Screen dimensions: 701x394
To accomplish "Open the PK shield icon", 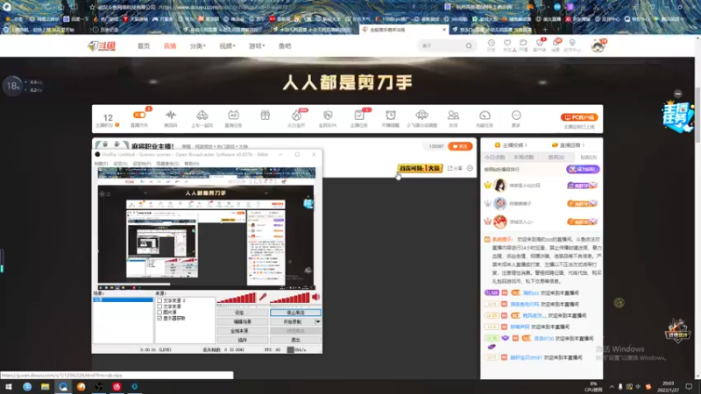I will 328,116.
